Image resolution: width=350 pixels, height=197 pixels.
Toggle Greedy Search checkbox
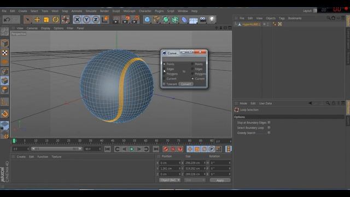coord(269,132)
